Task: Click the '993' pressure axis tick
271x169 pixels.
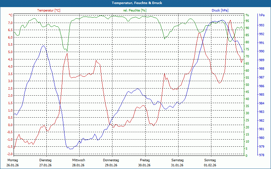Action: 262,26
